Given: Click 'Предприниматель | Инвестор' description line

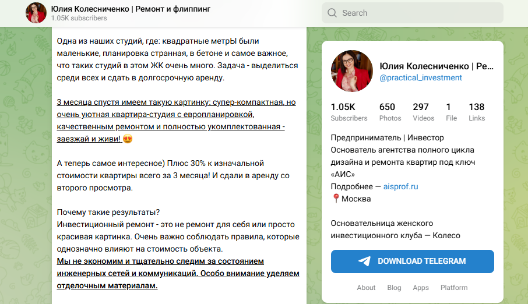Looking at the screenshot, I should click(x=387, y=137).
